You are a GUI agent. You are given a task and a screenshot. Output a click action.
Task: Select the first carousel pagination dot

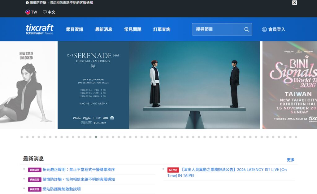click(x=22, y=137)
